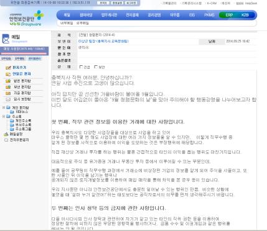Open the K-CRM top link
267x231 pixels.
211,3
